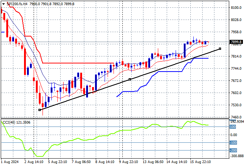Click the 2 Aug 14:10 time label
Viewport: 244px width, 166px height.
[x=34, y=162]
